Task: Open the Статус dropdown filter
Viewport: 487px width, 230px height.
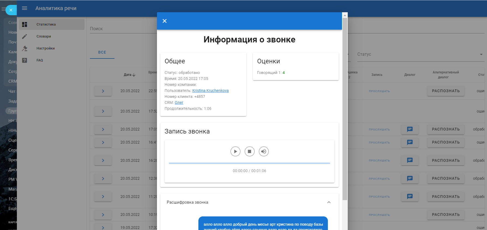Action: [420, 54]
